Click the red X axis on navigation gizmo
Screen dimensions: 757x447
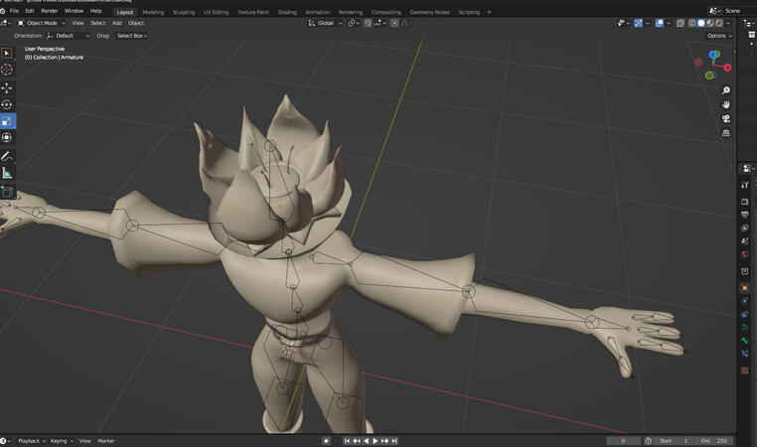727,68
